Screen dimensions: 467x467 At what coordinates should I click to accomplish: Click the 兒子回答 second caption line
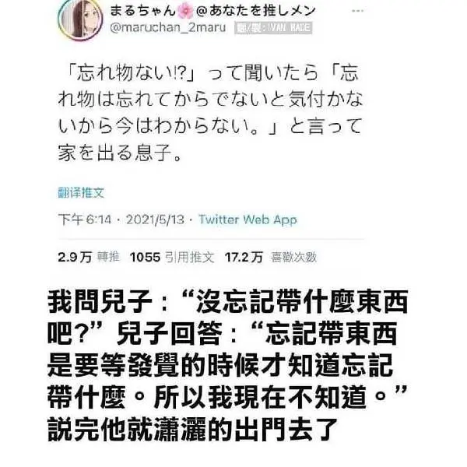(x=223, y=333)
